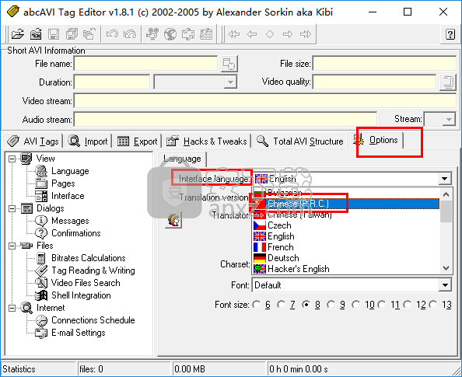Click language list scroll up arrow
The height and width of the screenshot is (377, 462).
(446, 194)
